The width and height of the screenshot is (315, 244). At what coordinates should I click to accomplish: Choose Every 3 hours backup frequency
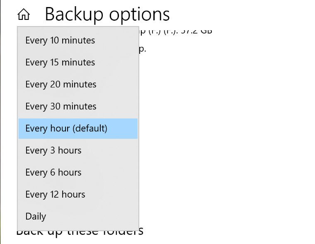click(x=53, y=150)
